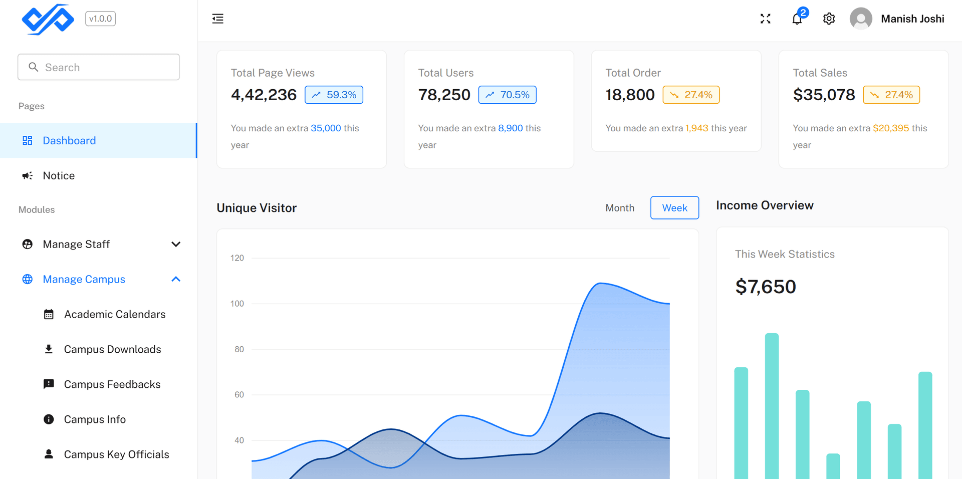Click the Campus Info circle icon
962x479 pixels.
coord(49,419)
